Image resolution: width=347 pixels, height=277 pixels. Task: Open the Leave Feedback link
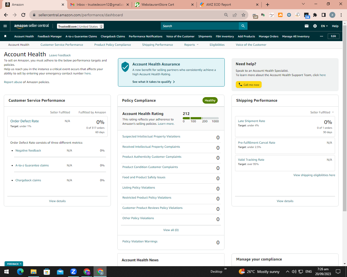click(x=60, y=55)
